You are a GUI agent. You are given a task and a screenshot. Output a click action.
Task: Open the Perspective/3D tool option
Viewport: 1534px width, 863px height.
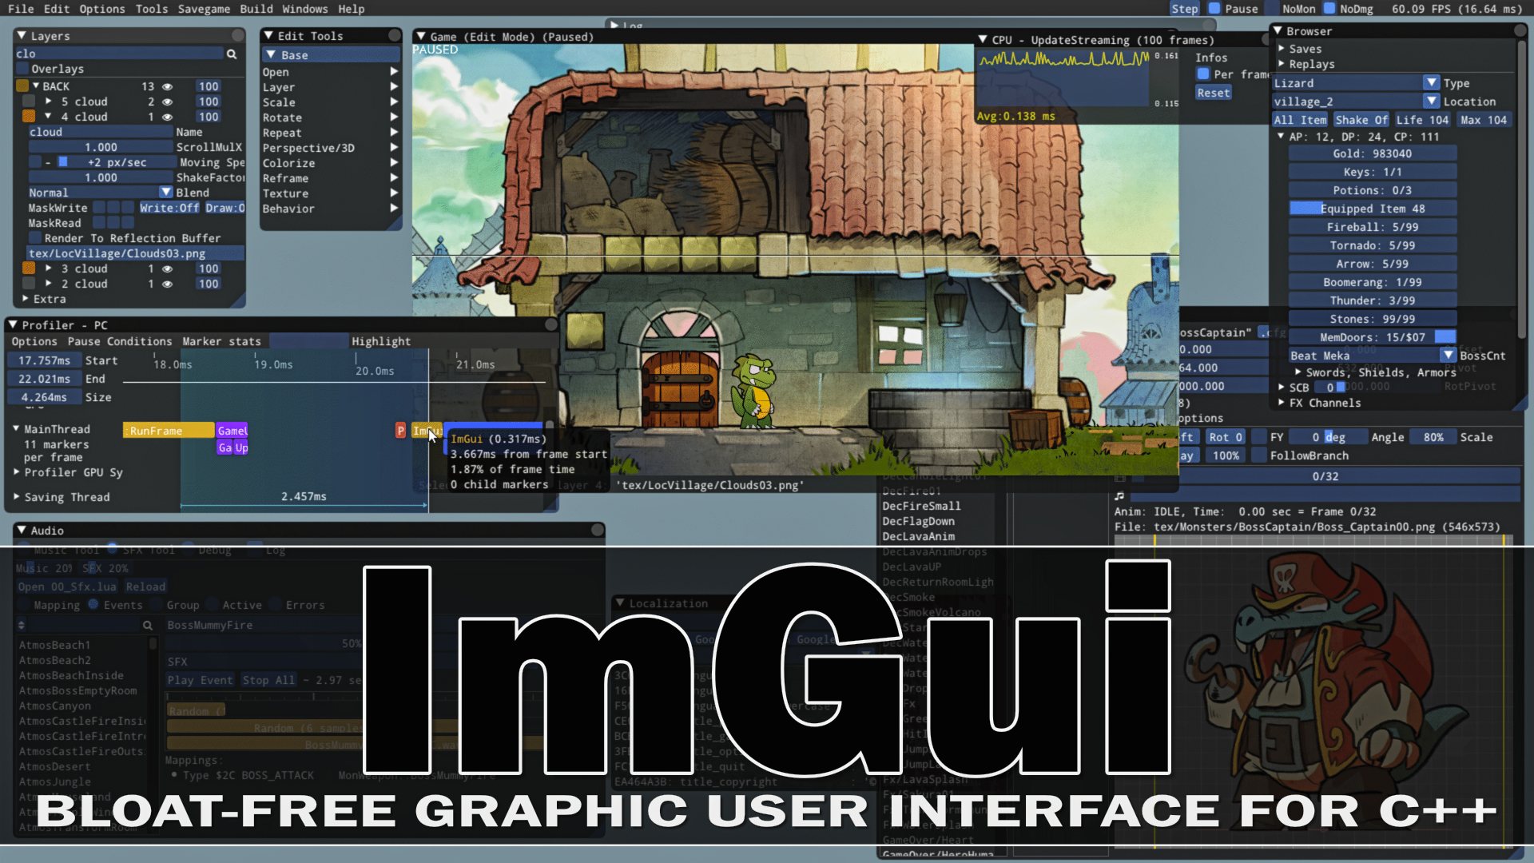308,148
